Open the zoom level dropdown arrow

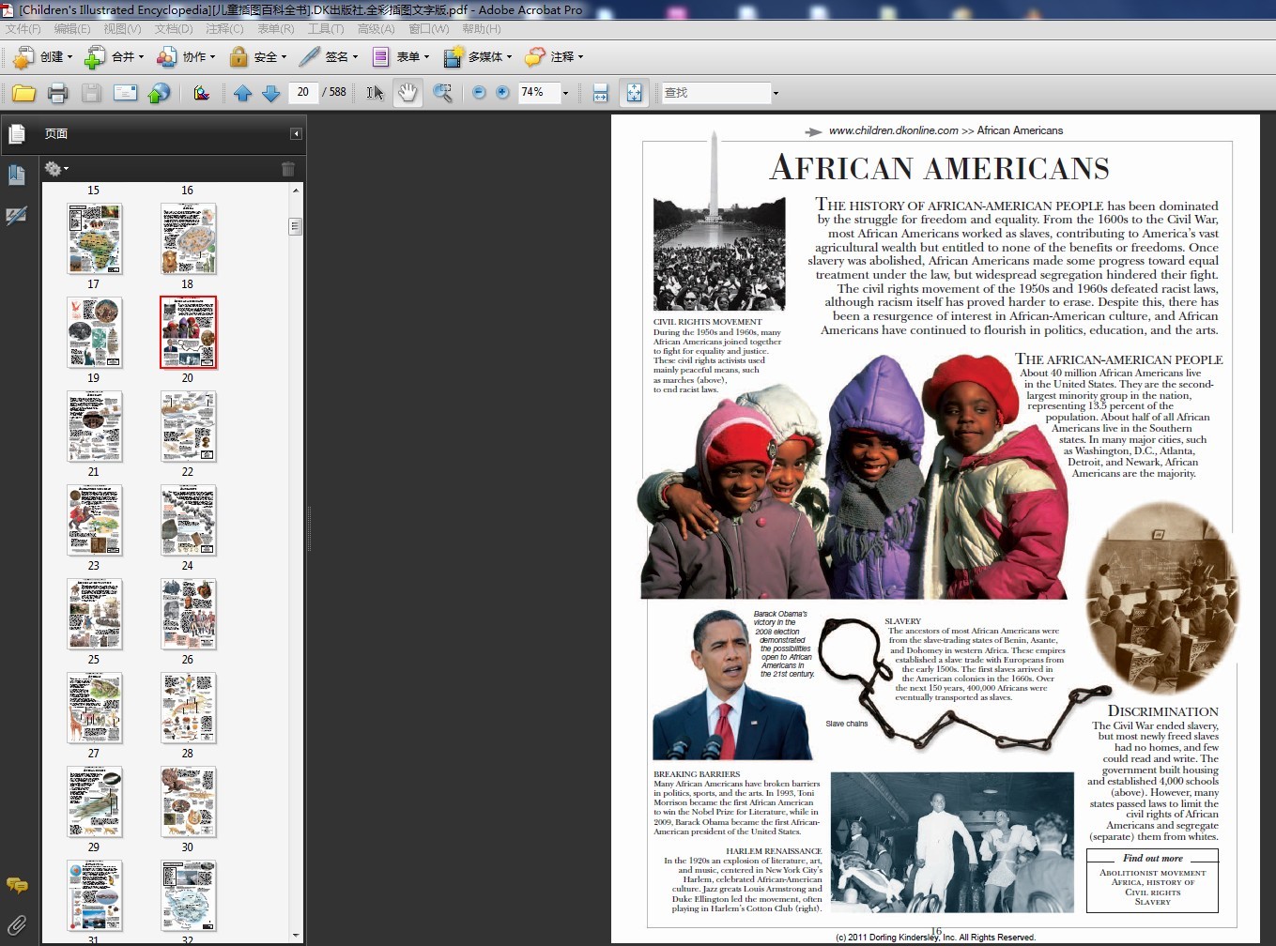(565, 93)
